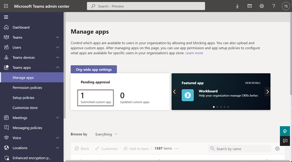292x162 pixels.
Task: Click the more options ellipsis near items
Action: pos(177,149)
